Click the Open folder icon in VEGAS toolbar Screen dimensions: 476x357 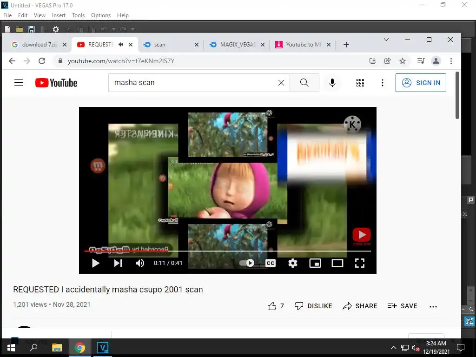pos(20,29)
